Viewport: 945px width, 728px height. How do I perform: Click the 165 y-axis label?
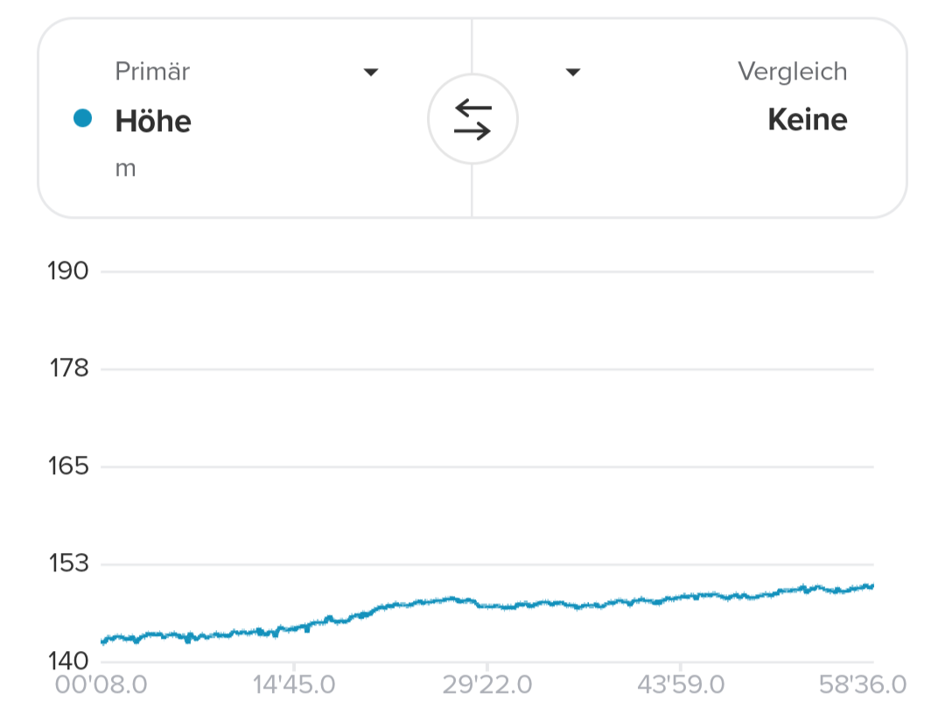coord(68,465)
